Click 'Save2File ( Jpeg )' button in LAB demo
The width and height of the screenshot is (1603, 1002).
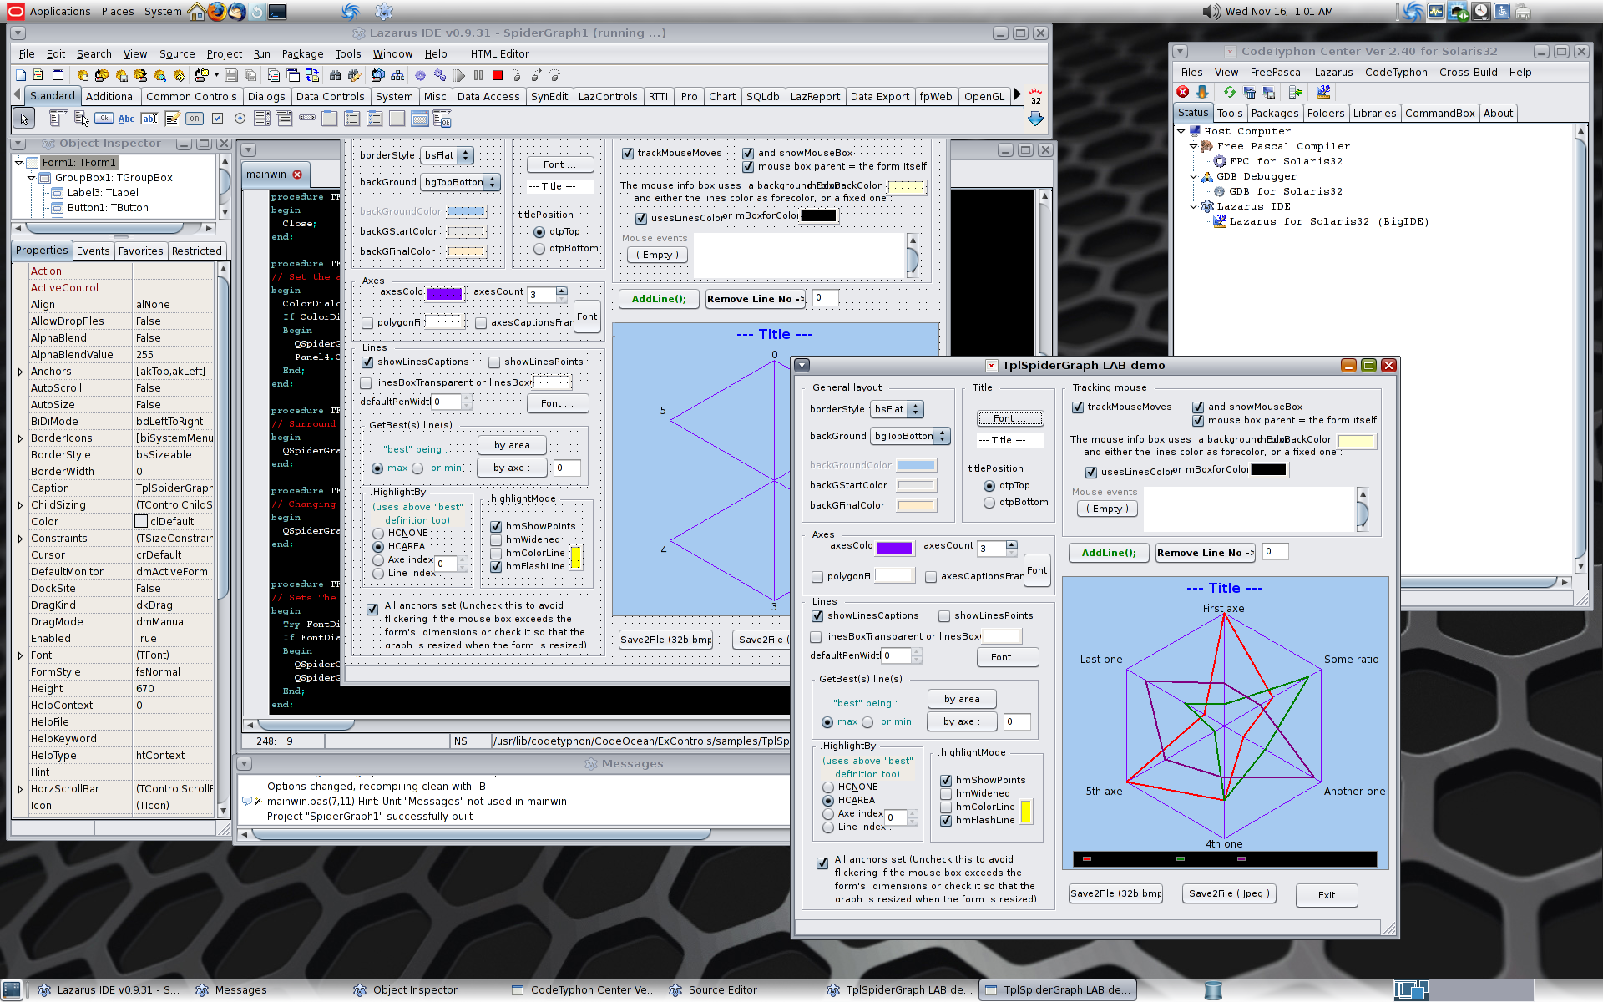(x=1229, y=893)
